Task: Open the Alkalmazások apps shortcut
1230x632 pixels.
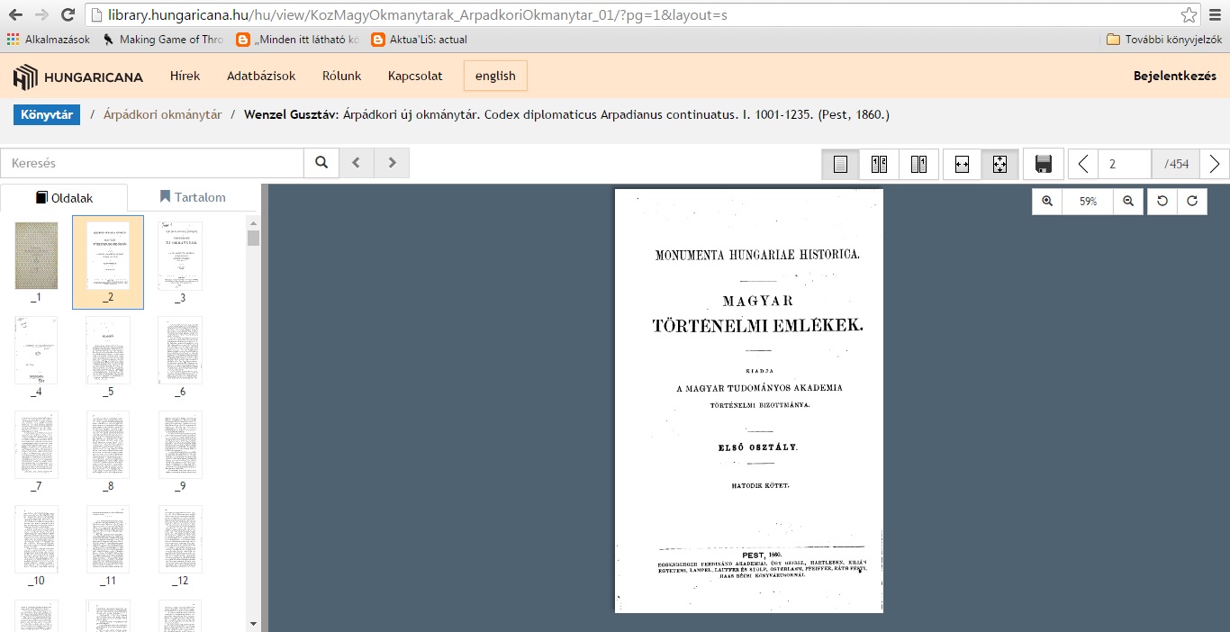Action: tap(49, 40)
